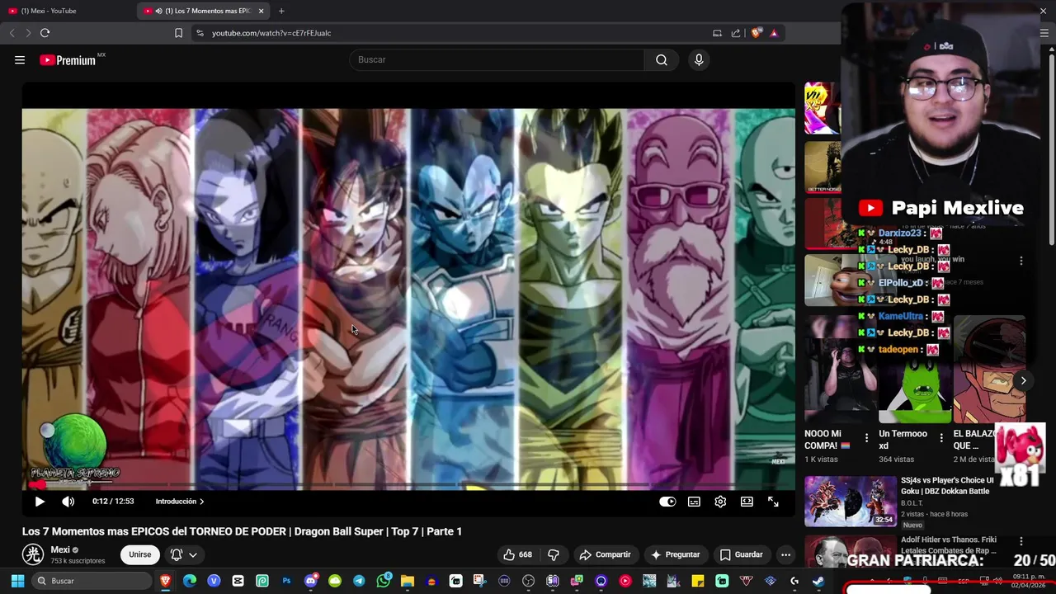Seek on the video progress bar
The height and width of the screenshot is (594, 1056).
click(408, 486)
